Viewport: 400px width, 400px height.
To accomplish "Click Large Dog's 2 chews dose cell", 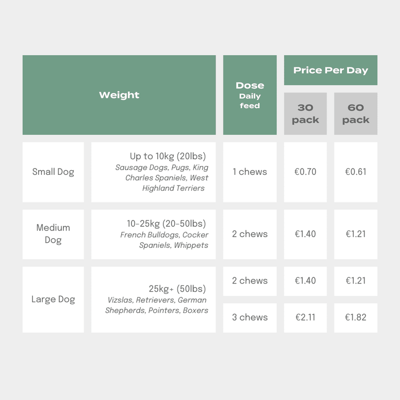I will pos(249,281).
